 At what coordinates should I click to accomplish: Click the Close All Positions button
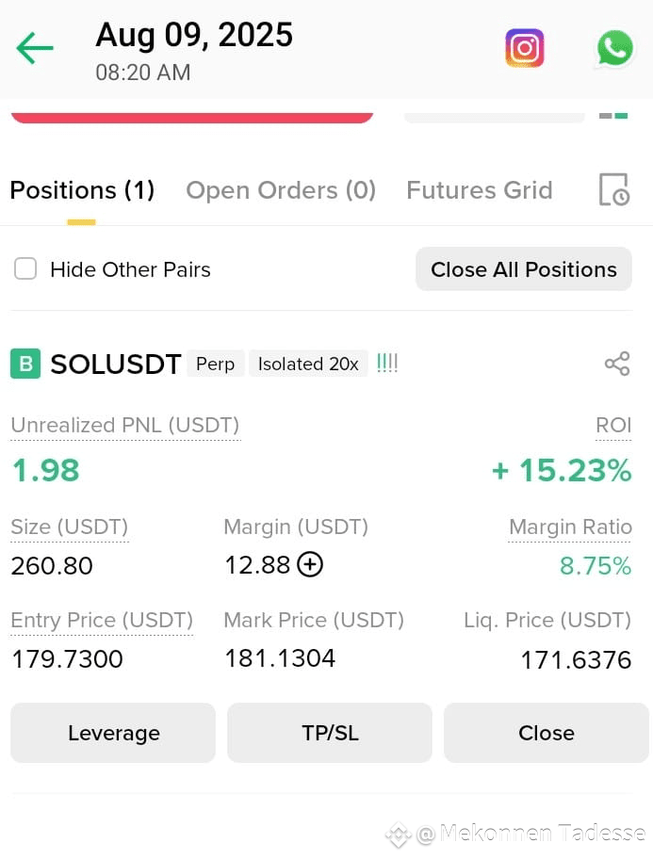524,269
